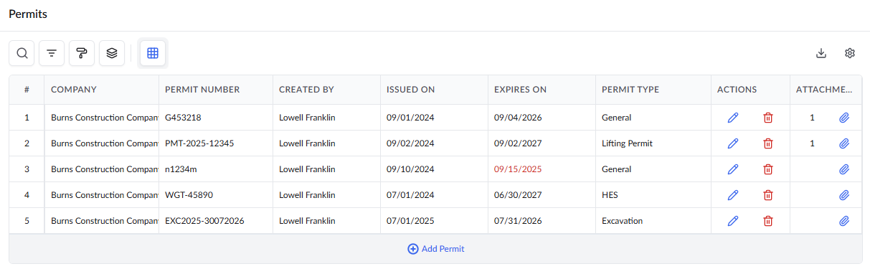Click the paint roller formatting icon
870x269 pixels.
[x=82, y=53]
